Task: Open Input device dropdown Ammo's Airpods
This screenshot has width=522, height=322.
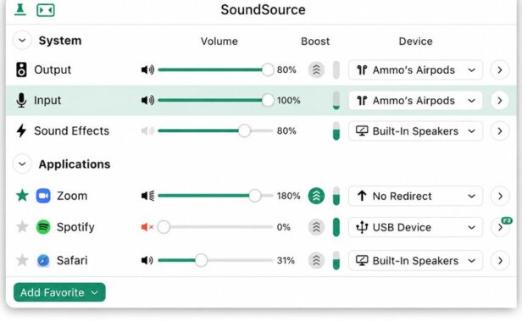Action: click(x=415, y=100)
